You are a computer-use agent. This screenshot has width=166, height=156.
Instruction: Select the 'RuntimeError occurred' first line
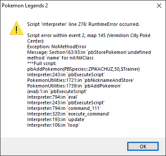(x=83, y=24)
